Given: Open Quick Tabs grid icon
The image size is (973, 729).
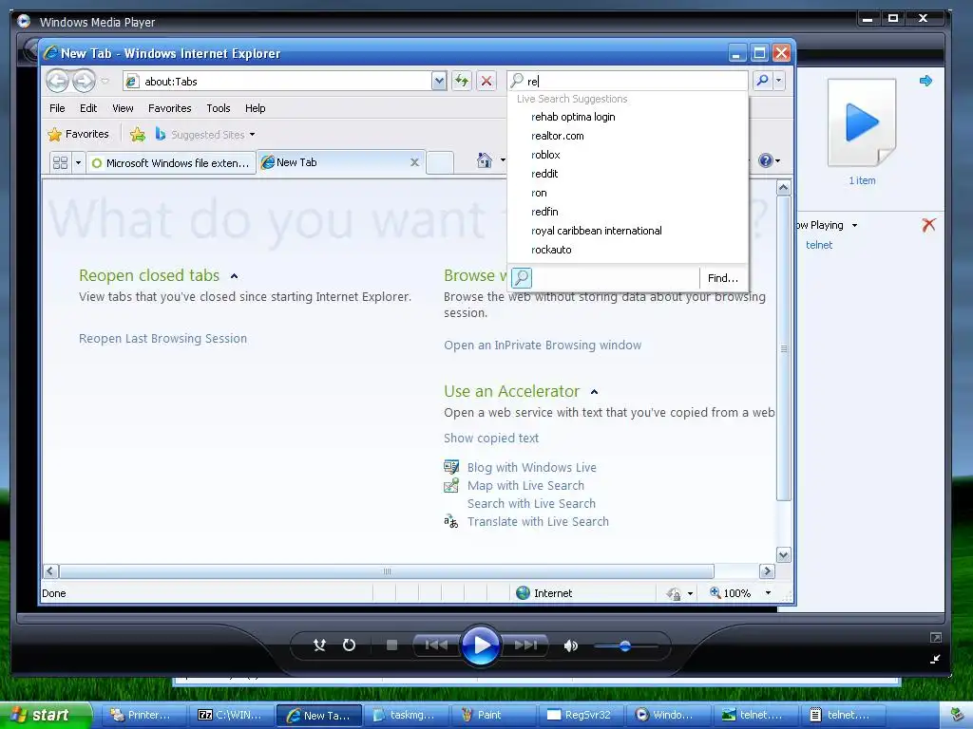Looking at the screenshot, I should pos(60,163).
